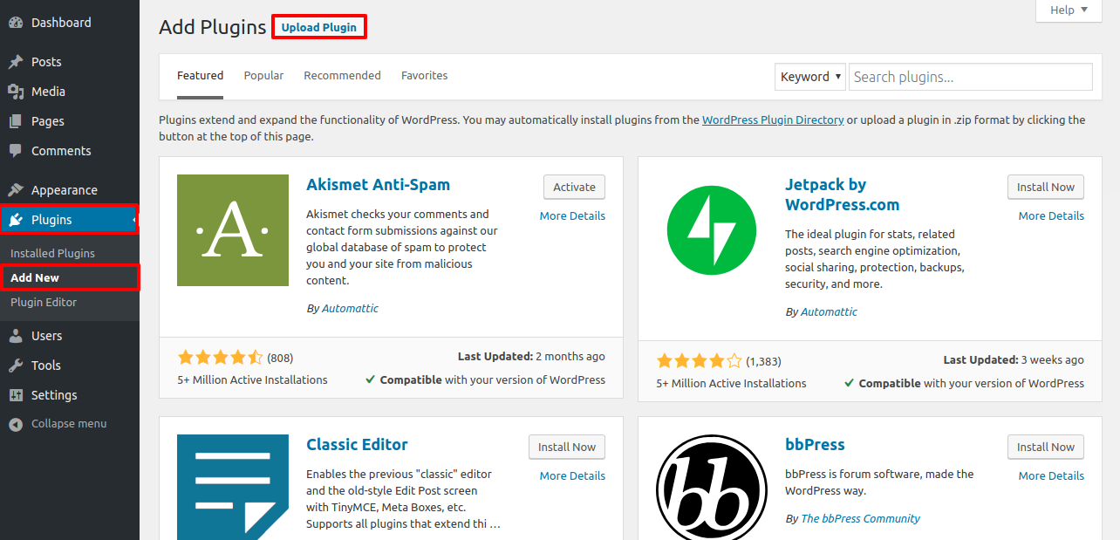Click the Akismet star rating

point(220,357)
